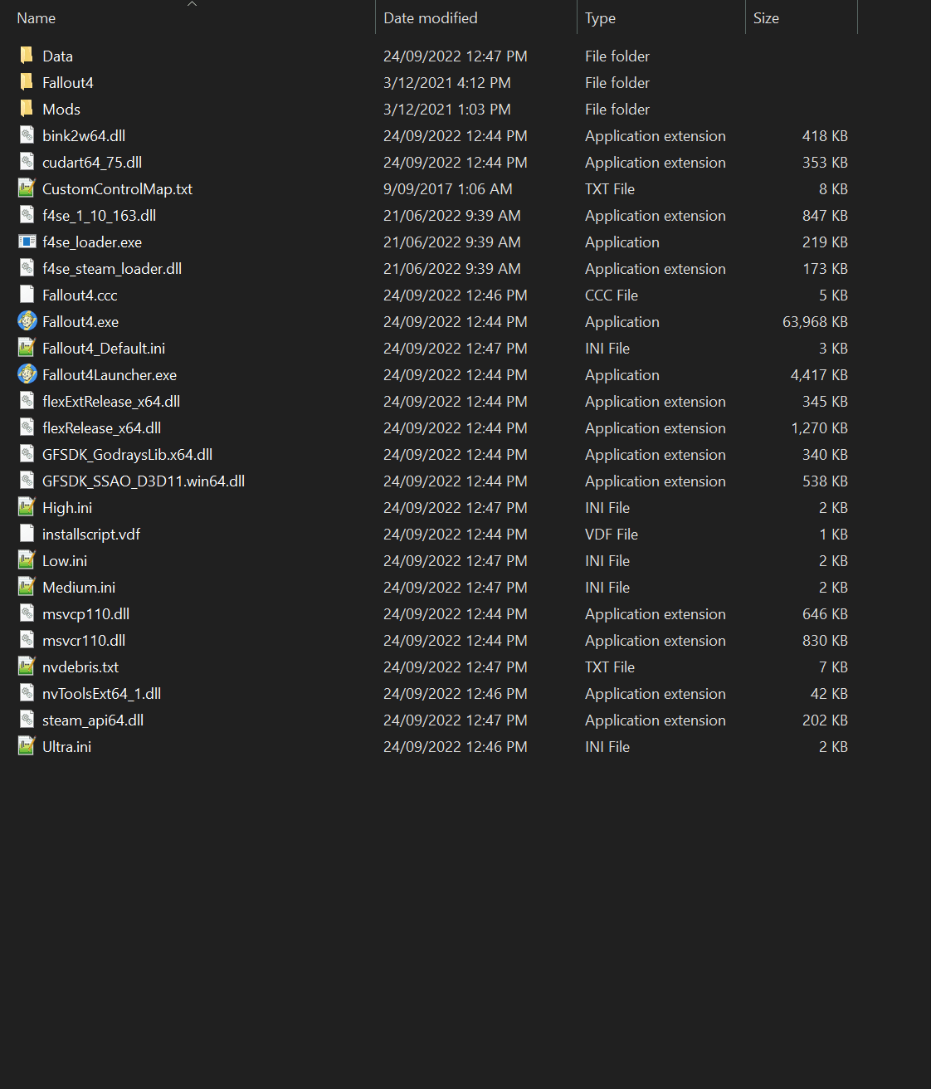Select the file name Fallout4_Default.ini
Screen dimensions: 931x1089
[x=104, y=349]
